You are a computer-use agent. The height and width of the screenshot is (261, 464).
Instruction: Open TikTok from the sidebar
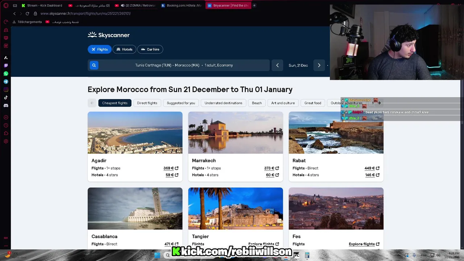(6, 98)
